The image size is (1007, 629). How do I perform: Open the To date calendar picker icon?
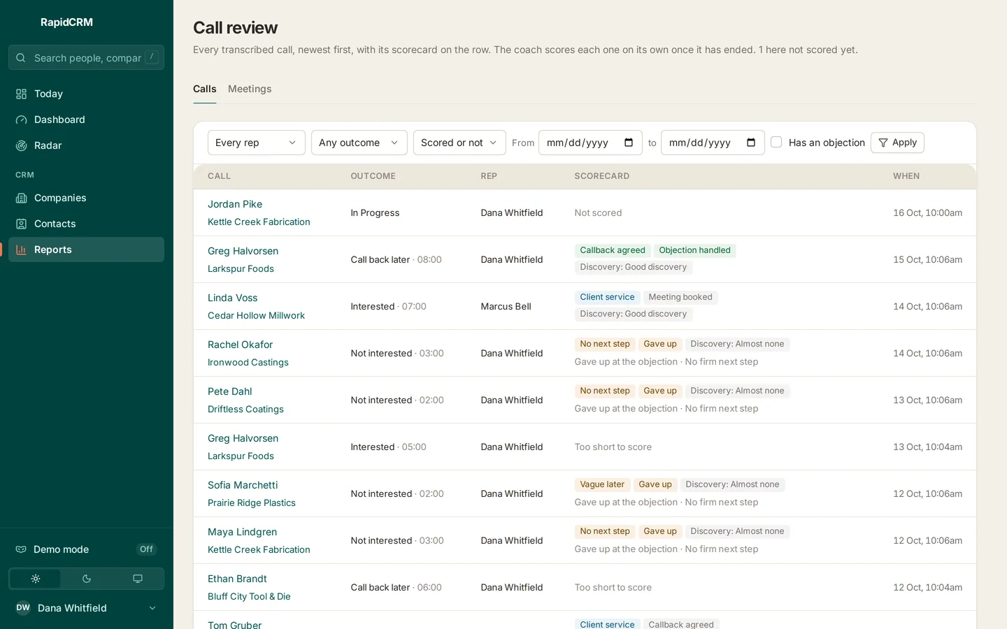click(x=751, y=143)
